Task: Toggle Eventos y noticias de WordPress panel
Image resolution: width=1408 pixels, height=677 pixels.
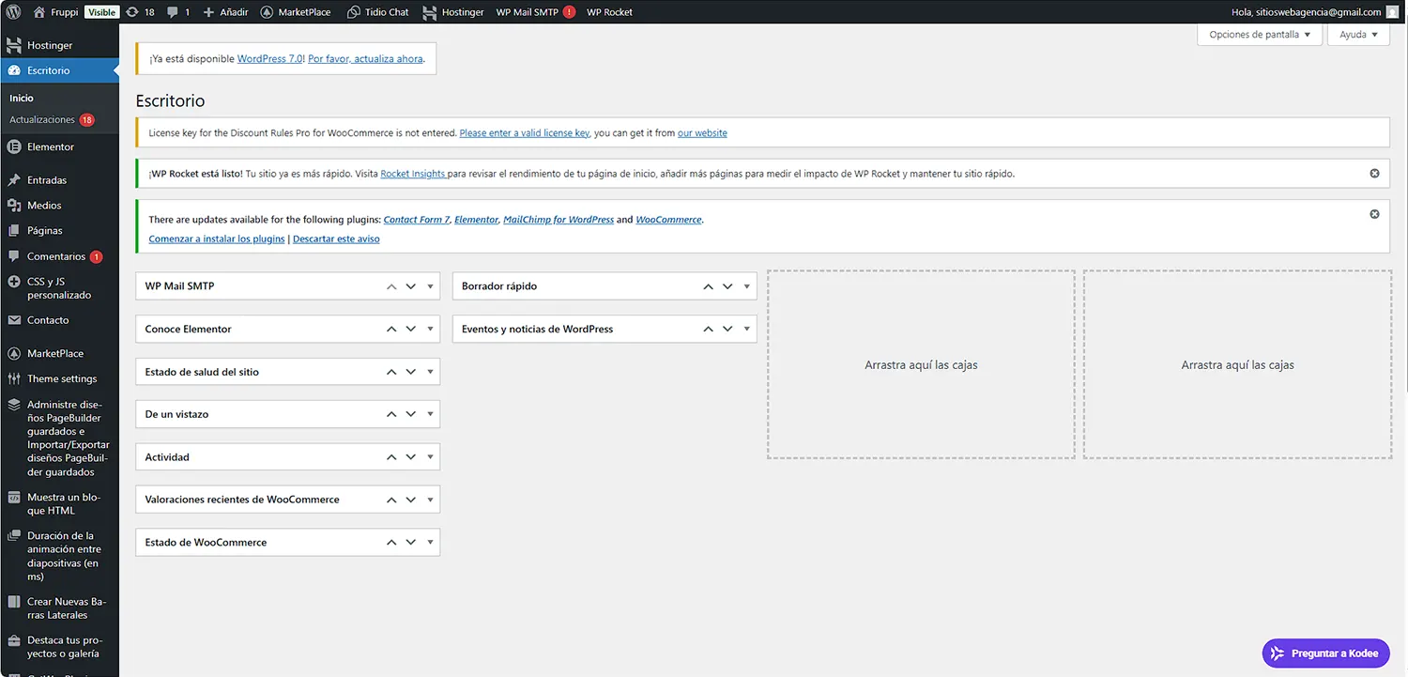Action: [x=747, y=330]
